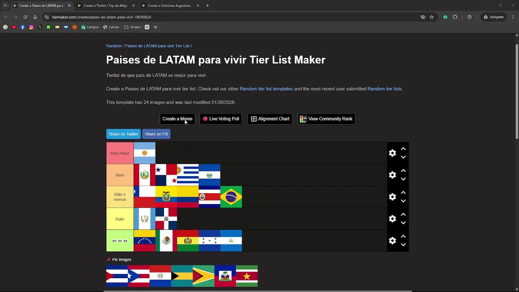The image size is (519, 292).
Task: Click the Más mejor tier label
Action: pos(120,153)
